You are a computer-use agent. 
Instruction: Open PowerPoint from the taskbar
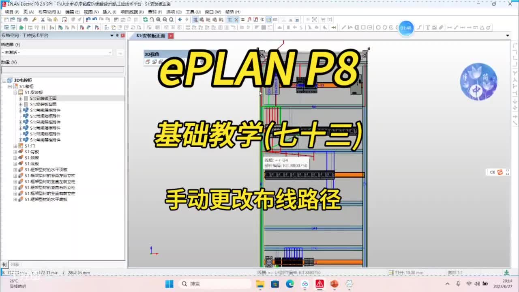coord(334,284)
